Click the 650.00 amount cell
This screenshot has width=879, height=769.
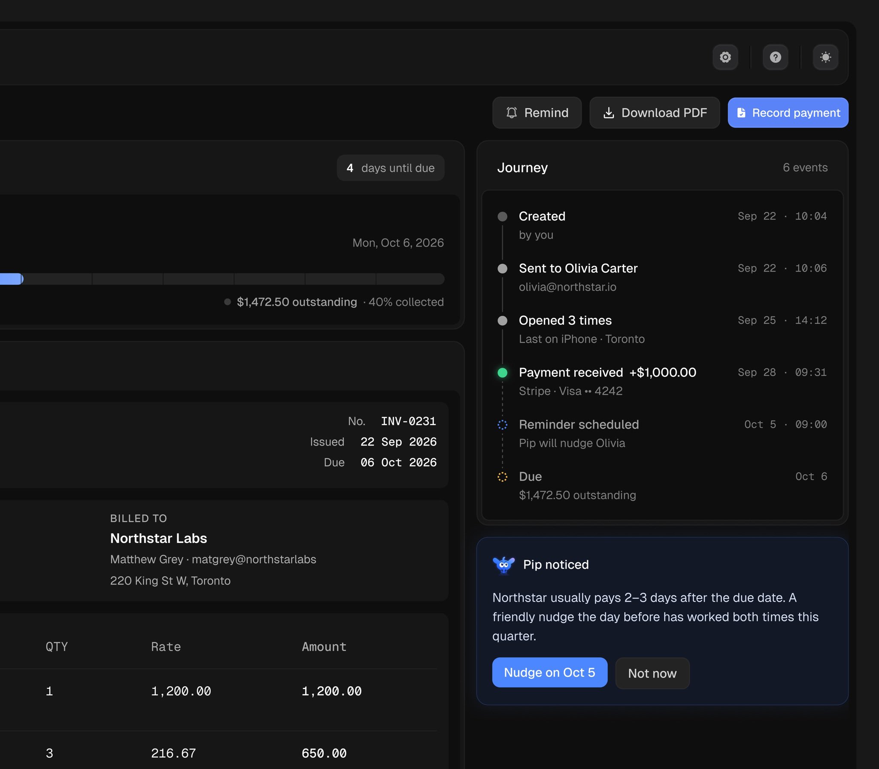(x=324, y=753)
